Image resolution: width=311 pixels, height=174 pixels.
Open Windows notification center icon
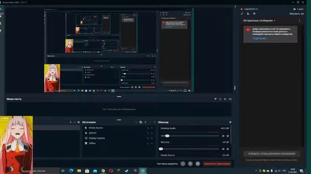click(x=301, y=171)
